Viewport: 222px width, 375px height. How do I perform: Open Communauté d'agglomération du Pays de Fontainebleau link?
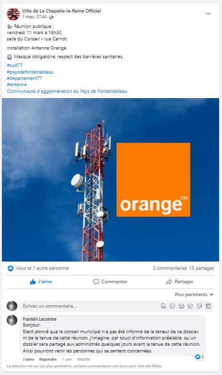67,91
